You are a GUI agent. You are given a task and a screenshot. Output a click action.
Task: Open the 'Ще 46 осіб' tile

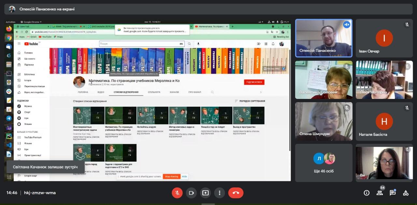[x=324, y=163]
